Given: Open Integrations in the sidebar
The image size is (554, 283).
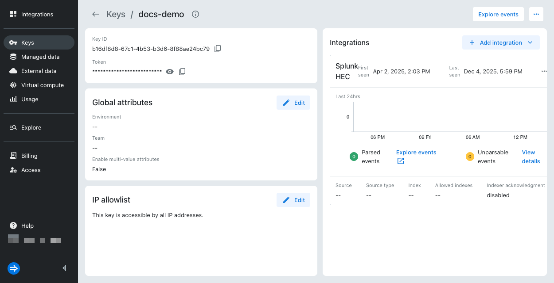Looking at the screenshot, I should tap(39, 14).
